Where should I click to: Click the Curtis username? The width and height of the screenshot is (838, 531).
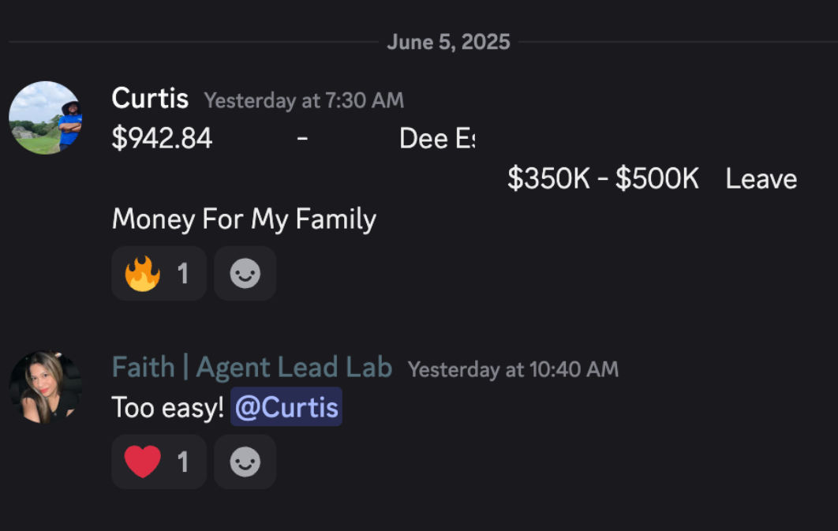tap(150, 99)
